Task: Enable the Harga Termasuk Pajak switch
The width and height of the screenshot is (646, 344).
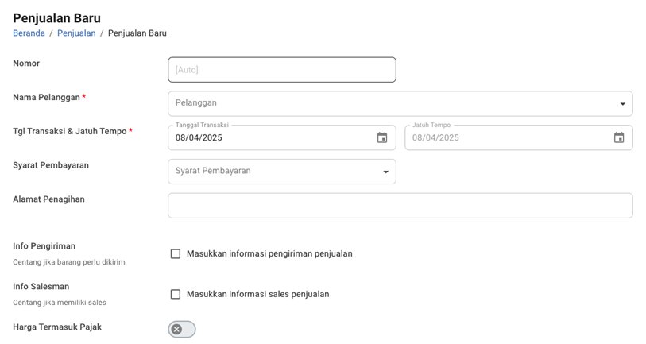Action: 181,329
